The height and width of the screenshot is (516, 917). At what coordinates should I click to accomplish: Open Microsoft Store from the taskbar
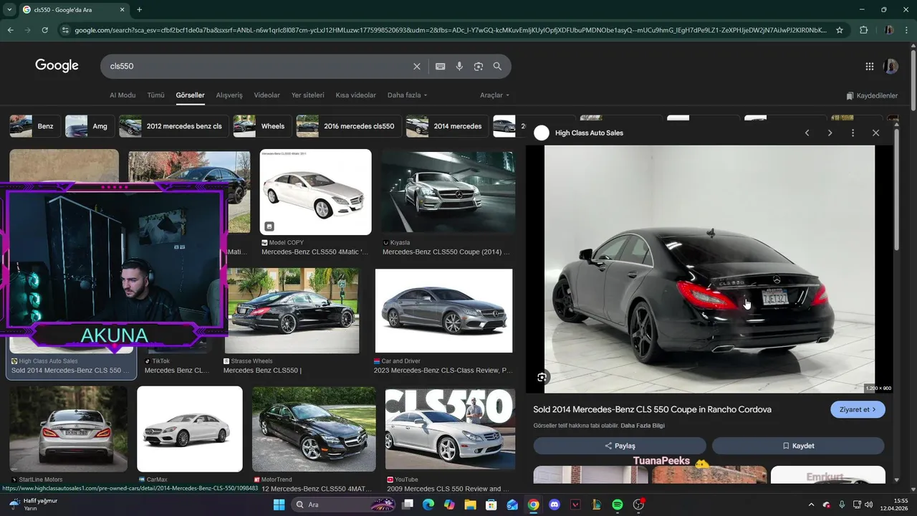coord(491,505)
